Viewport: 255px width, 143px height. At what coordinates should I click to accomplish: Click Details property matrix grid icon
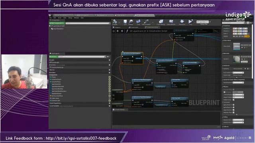248,23
